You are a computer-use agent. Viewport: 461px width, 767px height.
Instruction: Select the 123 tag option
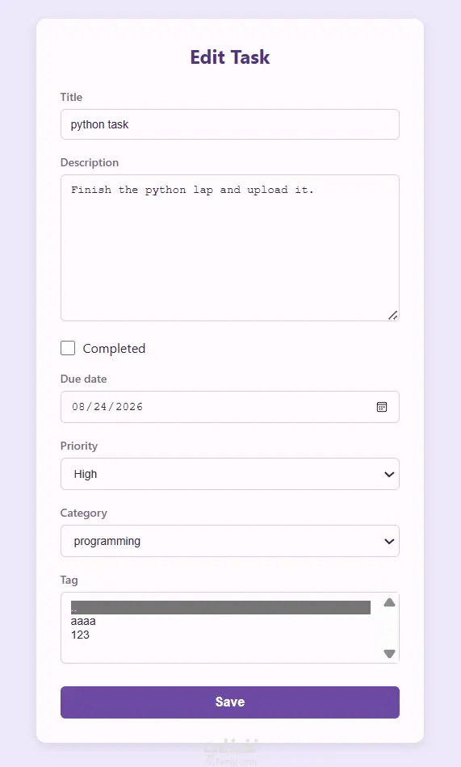[220, 635]
